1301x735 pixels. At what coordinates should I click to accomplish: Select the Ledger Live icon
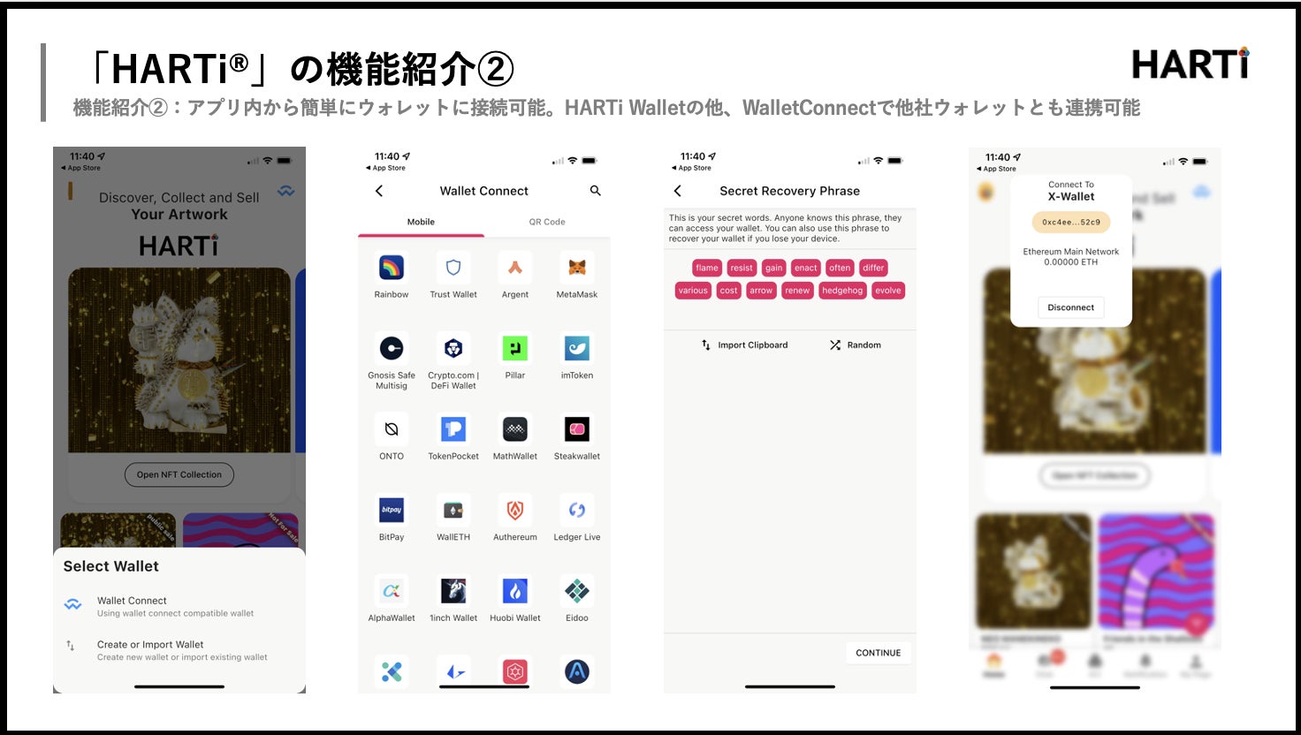point(577,510)
